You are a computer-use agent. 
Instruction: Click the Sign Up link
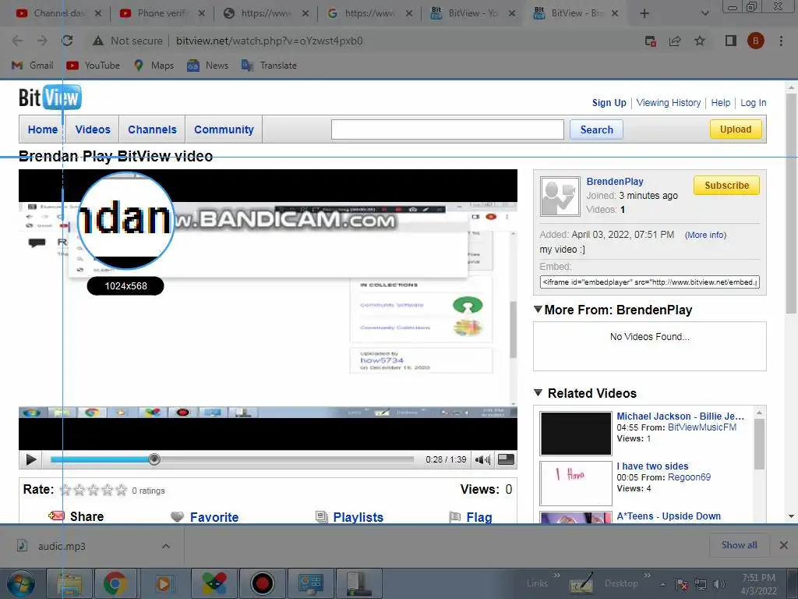(x=609, y=102)
